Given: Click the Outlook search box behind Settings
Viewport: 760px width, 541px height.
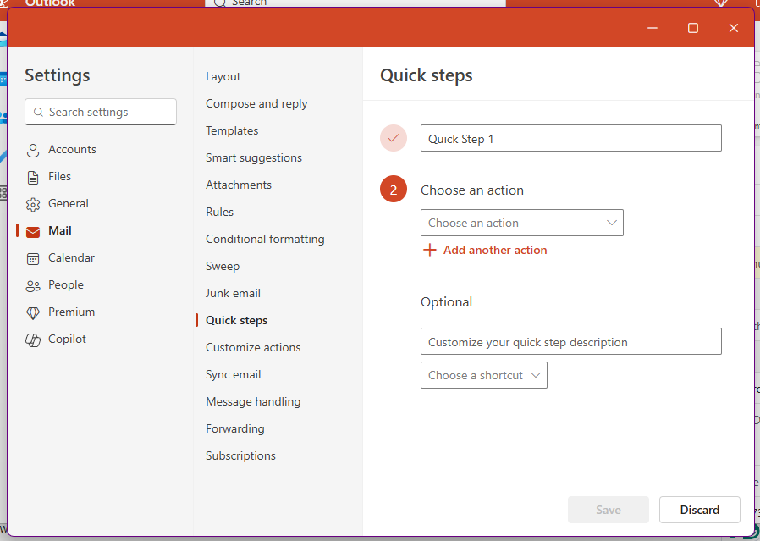Looking at the screenshot, I should (355, 3).
